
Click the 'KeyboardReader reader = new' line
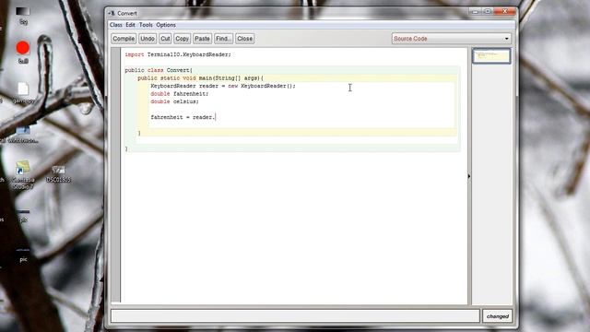coord(223,86)
